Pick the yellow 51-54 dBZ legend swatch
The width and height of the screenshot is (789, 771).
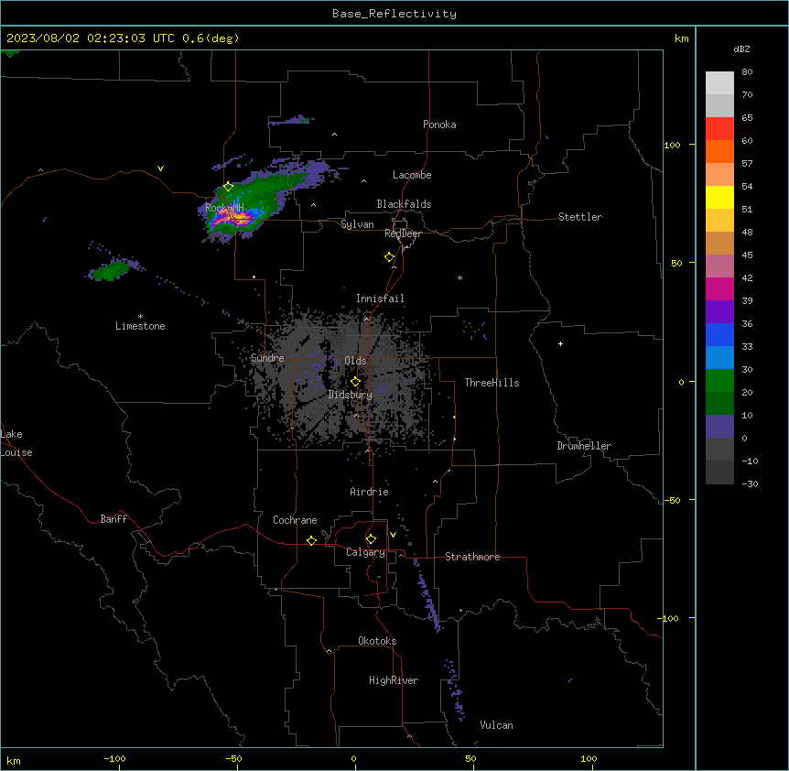(719, 197)
